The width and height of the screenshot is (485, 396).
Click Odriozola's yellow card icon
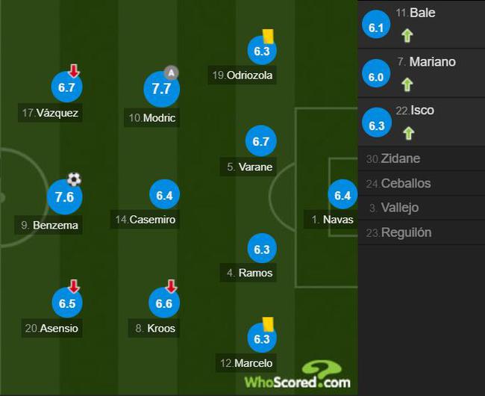(268, 36)
